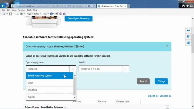This screenshot has height=109, width=194.
Task: Click the blue Help question mark icon
Action: (51, 14)
